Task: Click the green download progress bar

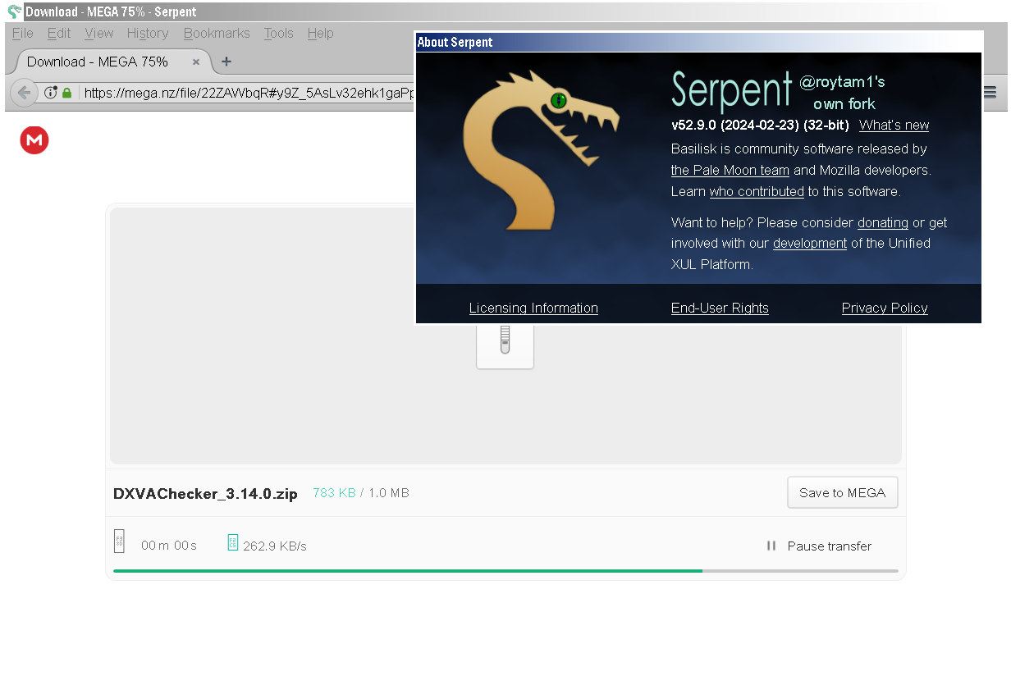Action: 408,570
